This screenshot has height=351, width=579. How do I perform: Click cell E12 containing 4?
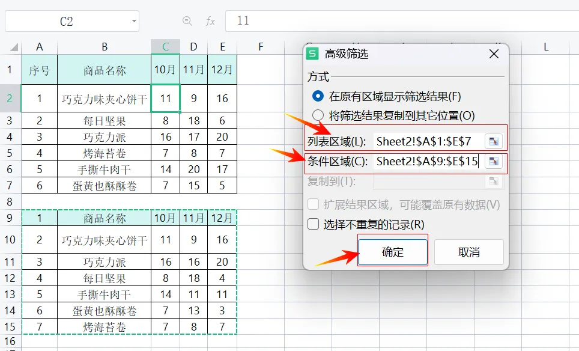tap(222, 278)
